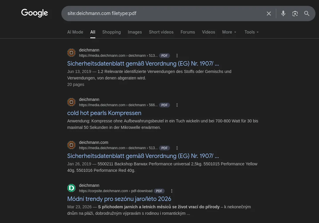Expand the Tools dropdown
The image size is (319, 223).
tap(252, 32)
